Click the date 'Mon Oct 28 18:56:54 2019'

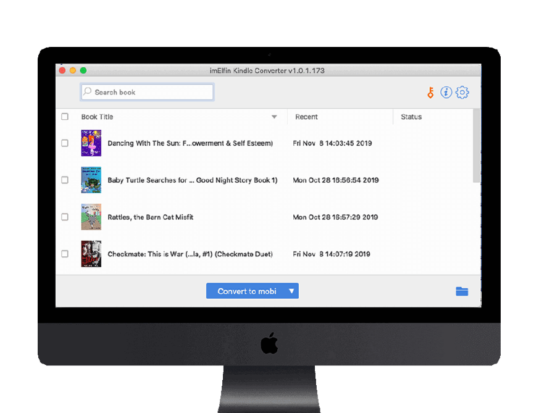336,180
